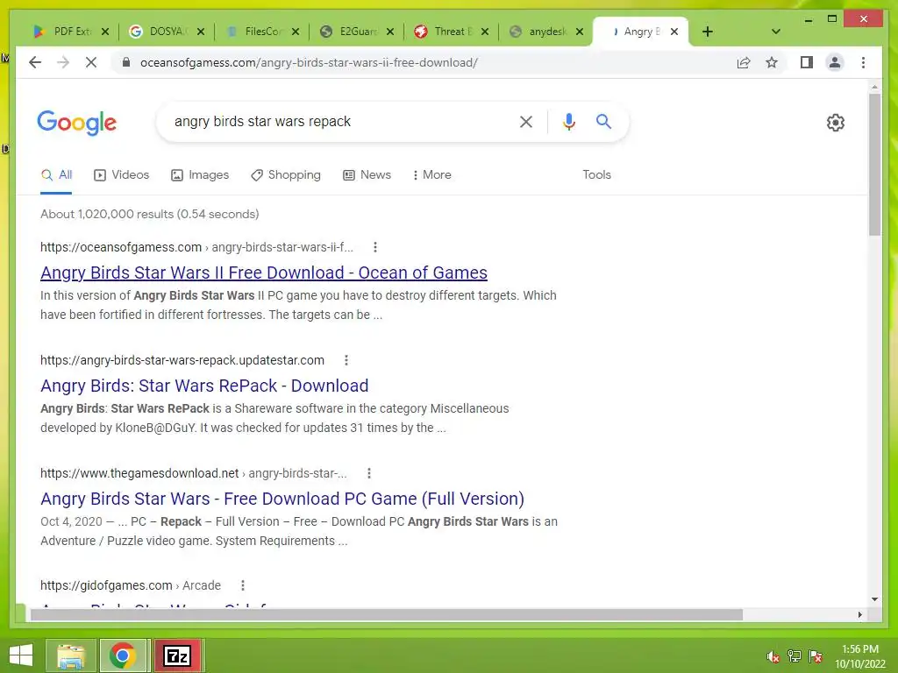
Task: Open Angry Birds Star Wars Free Download PC Game link
Action: pyautogui.click(x=282, y=499)
